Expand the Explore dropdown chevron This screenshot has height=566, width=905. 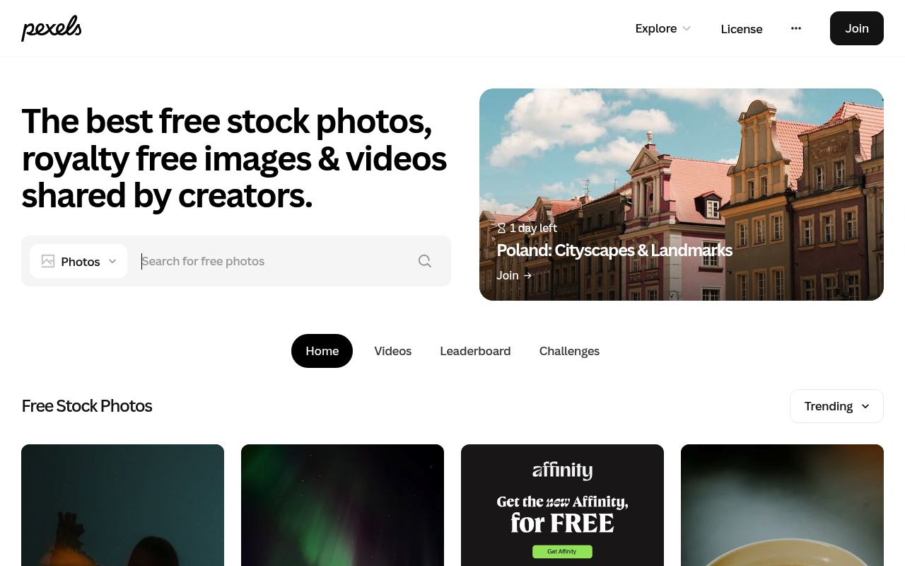click(686, 28)
